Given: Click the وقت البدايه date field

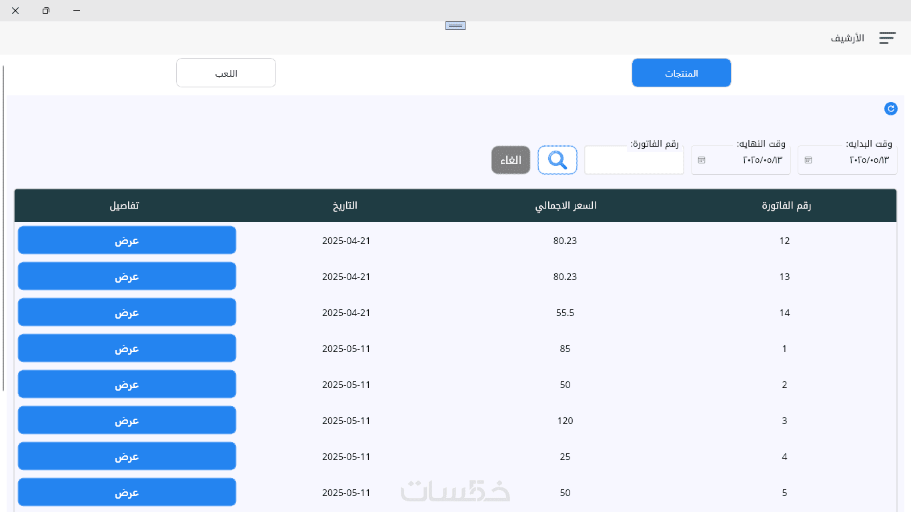Looking at the screenshot, I should pos(848,160).
